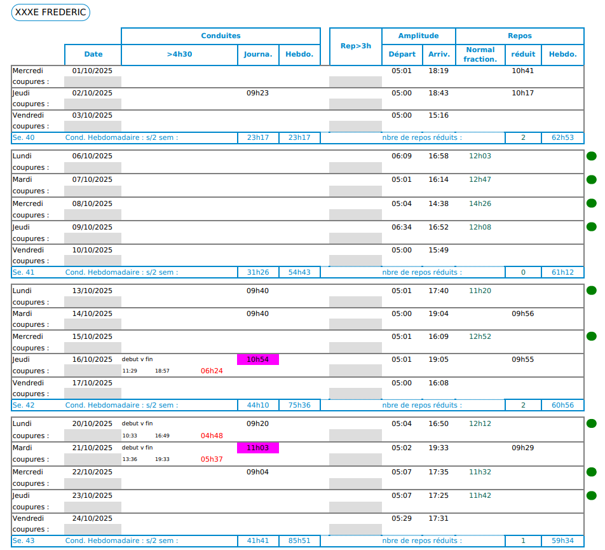605x550 pixels.
Task: Click the XXXE FREDERIC name badge
Action: point(51,12)
